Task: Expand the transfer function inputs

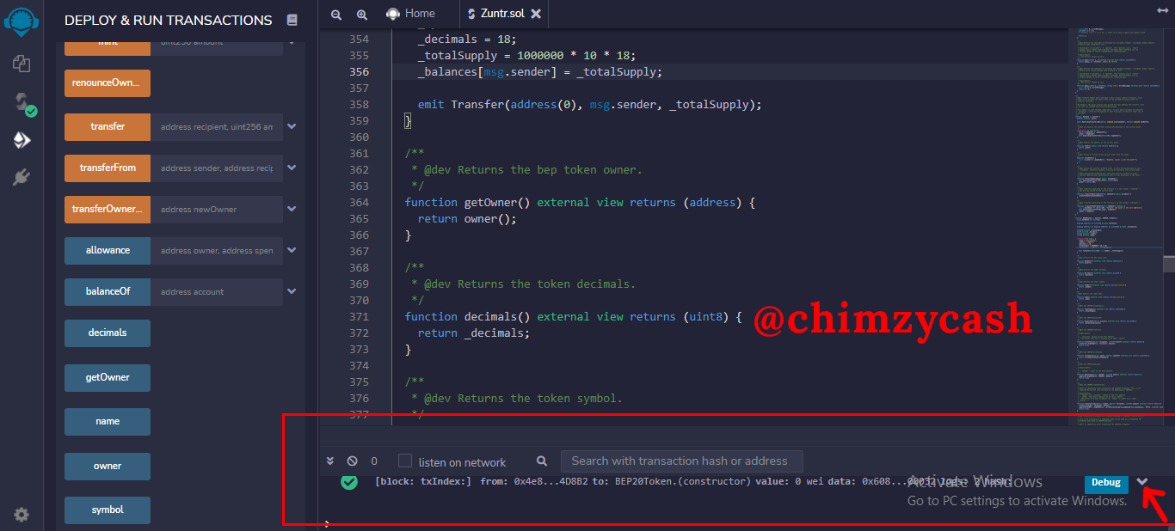Action: click(292, 126)
